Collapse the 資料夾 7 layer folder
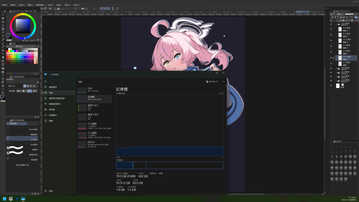This screenshot has height=202, width=359. (336, 24)
